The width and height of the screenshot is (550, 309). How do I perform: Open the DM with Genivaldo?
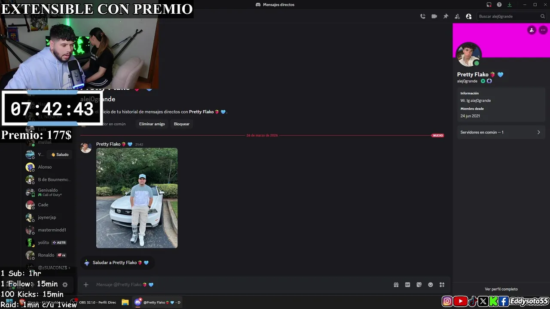[48, 192]
